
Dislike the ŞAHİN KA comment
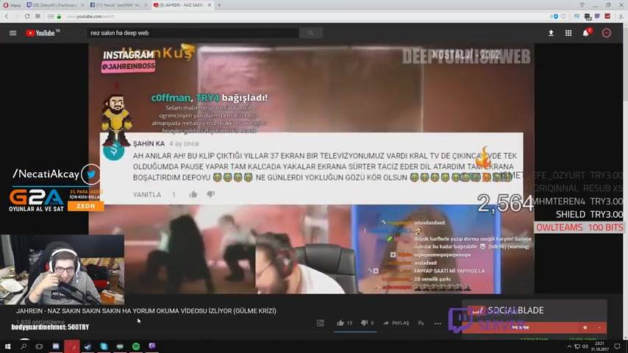coord(210,194)
